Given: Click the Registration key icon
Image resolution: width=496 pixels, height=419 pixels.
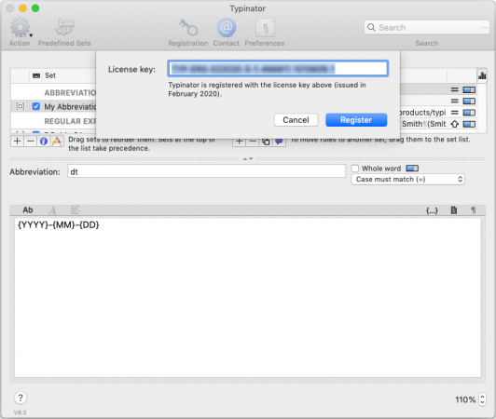Looking at the screenshot, I should pyautogui.click(x=188, y=28).
